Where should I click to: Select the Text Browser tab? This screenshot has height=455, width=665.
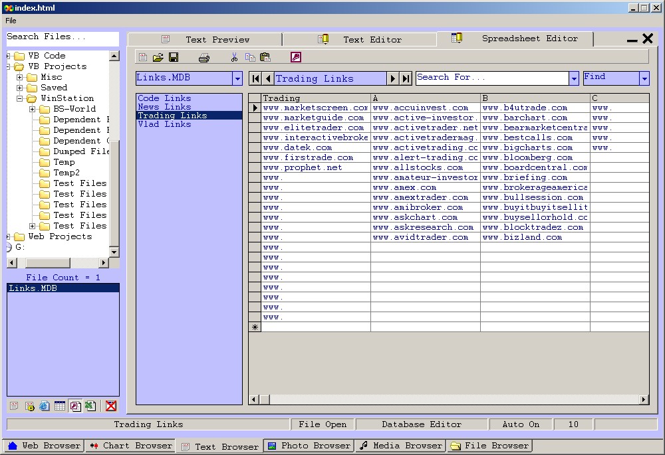(219, 446)
